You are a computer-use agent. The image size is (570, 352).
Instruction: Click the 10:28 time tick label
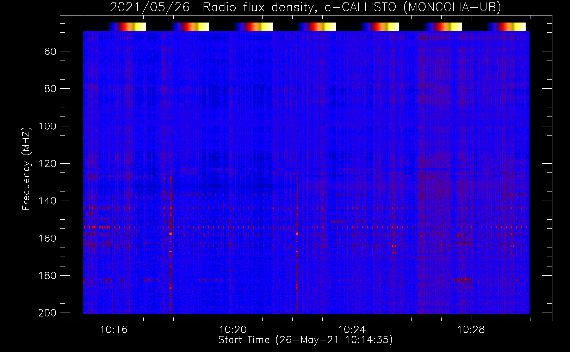pos(471,330)
